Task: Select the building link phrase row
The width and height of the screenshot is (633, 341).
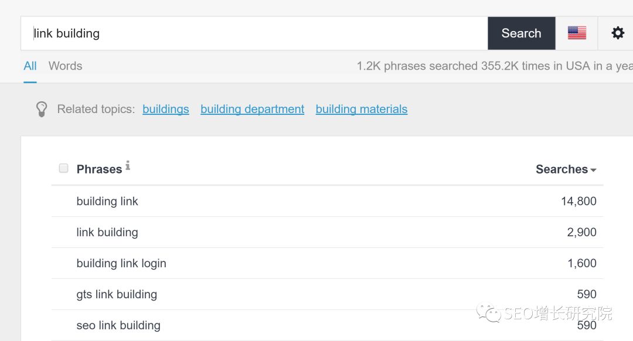Action: point(328,201)
